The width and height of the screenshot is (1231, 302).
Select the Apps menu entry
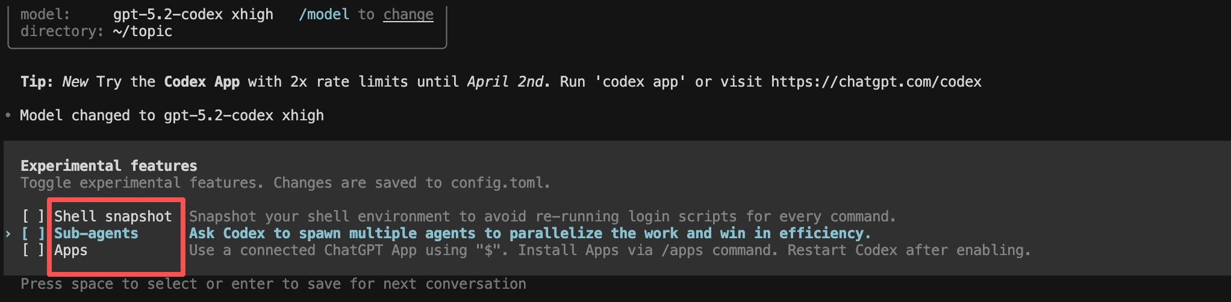pyautogui.click(x=71, y=250)
